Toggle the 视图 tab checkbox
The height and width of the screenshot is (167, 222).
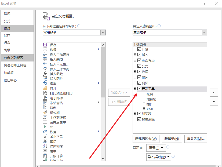[139, 83]
